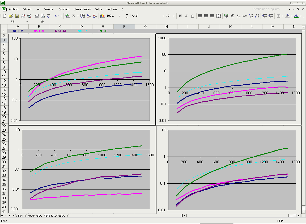Image resolution: width=306 pixels, height=224 pixels.
Task: Apply thousands separator 000 style
Action: (x=245, y=16)
